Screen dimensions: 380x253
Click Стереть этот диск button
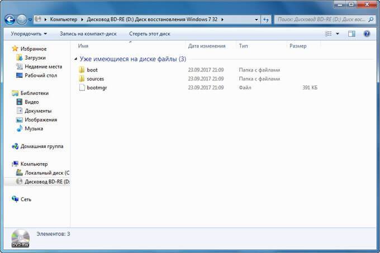point(149,34)
